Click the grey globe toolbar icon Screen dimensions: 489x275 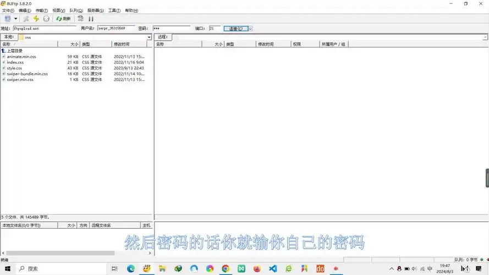pyautogui.click(x=46, y=19)
